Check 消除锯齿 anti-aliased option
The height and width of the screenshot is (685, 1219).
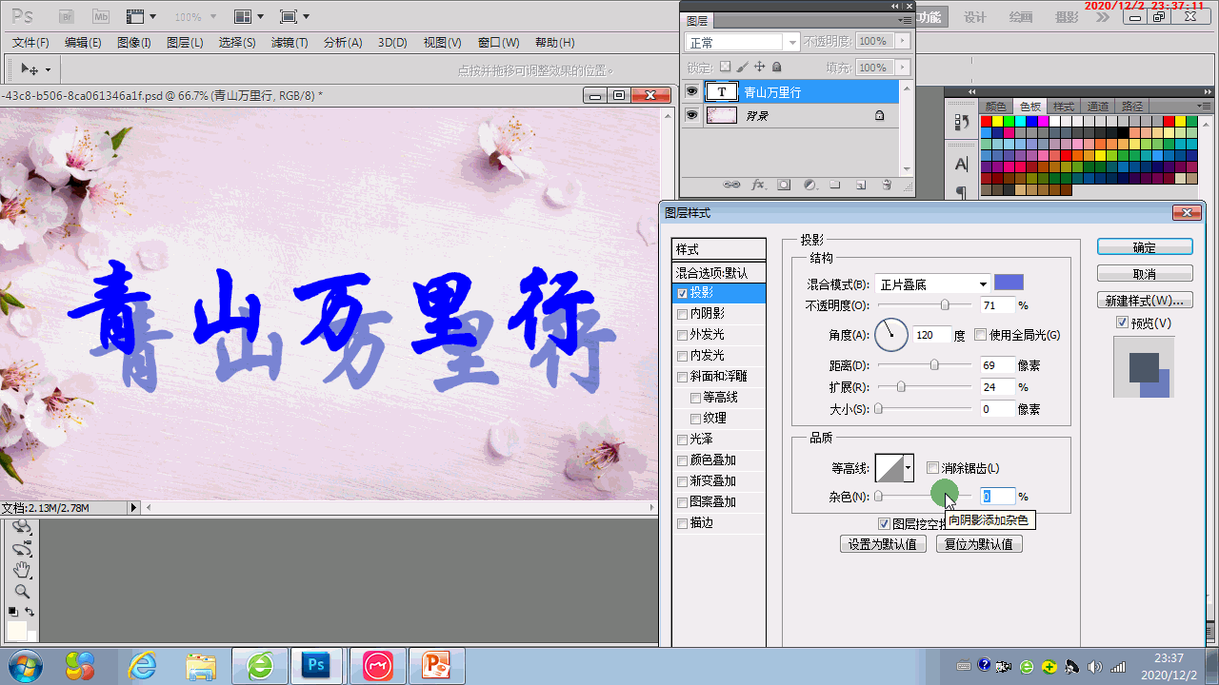pyautogui.click(x=932, y=468)
